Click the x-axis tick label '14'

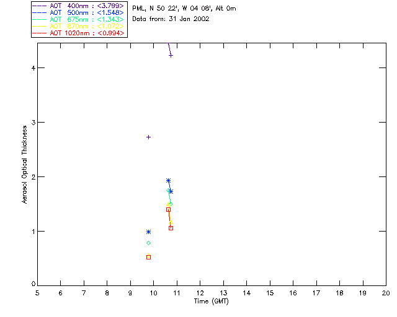pyautogui.click(x=247, y=293)
